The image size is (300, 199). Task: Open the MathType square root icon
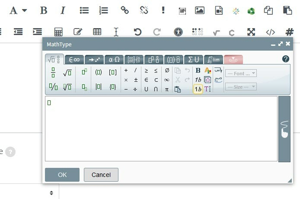pyautogui.click(x=217, y=33)
